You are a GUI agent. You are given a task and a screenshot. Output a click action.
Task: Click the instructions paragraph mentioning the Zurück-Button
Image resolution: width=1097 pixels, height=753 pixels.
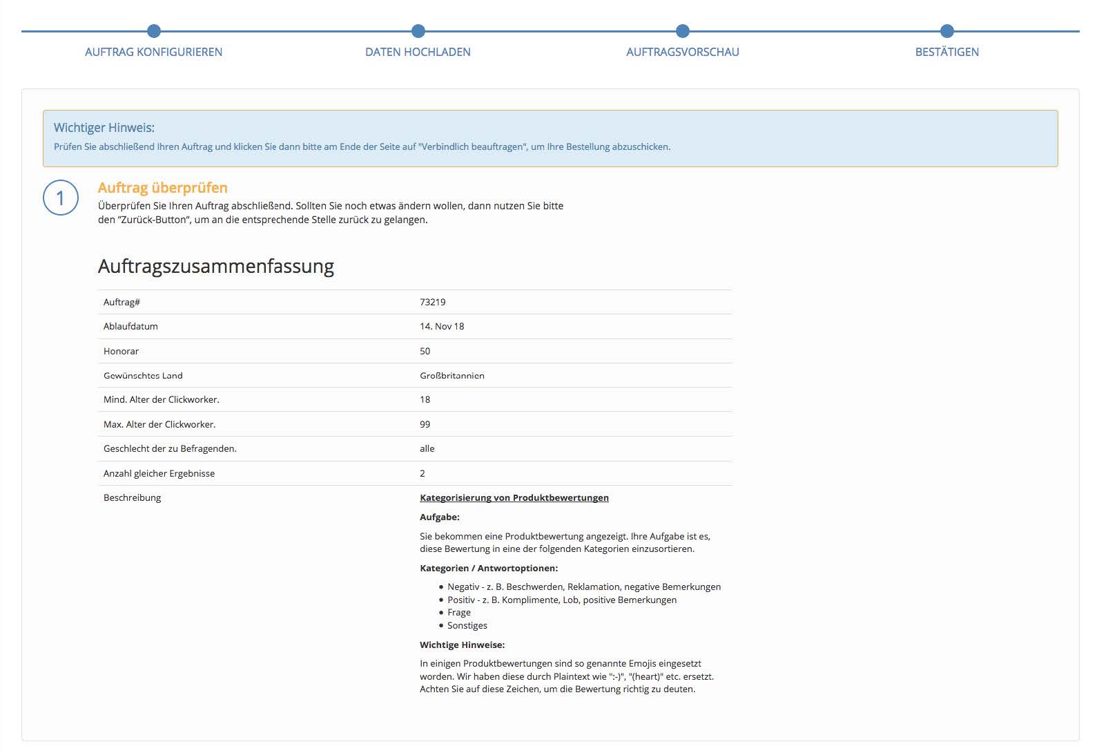[331, 213]
